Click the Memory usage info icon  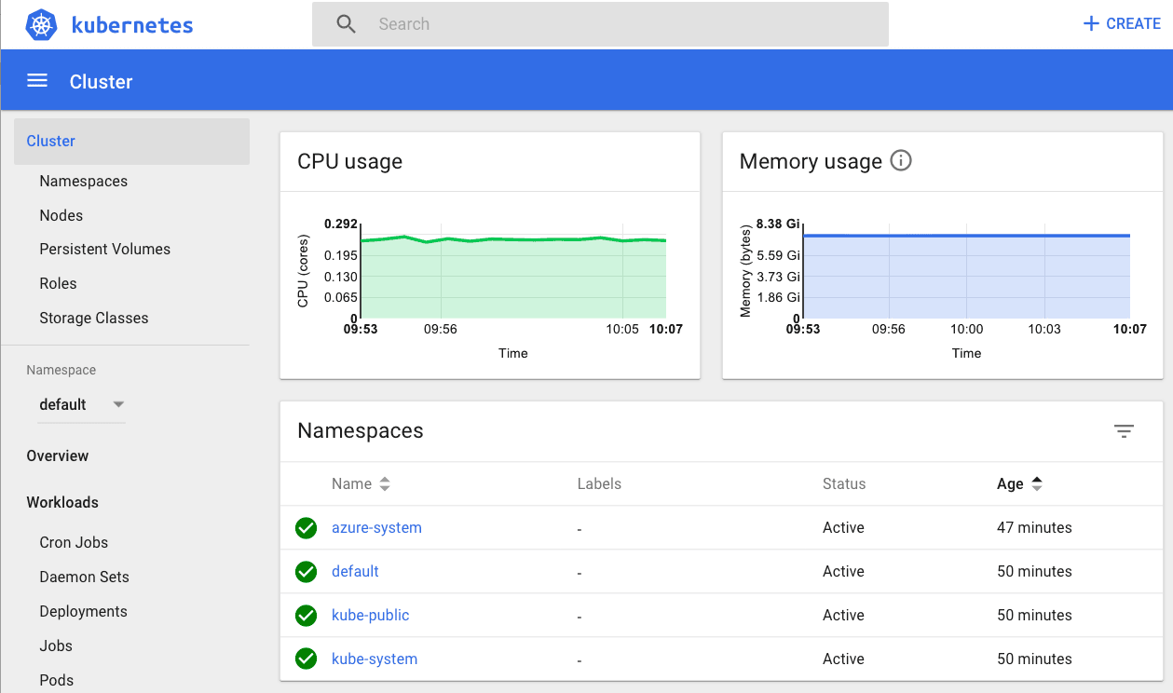900,160
